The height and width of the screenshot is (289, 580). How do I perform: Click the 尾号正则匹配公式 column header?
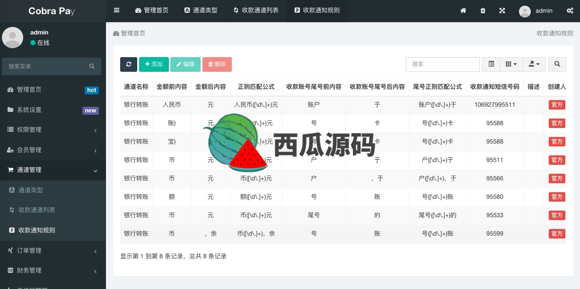point(438,87)
